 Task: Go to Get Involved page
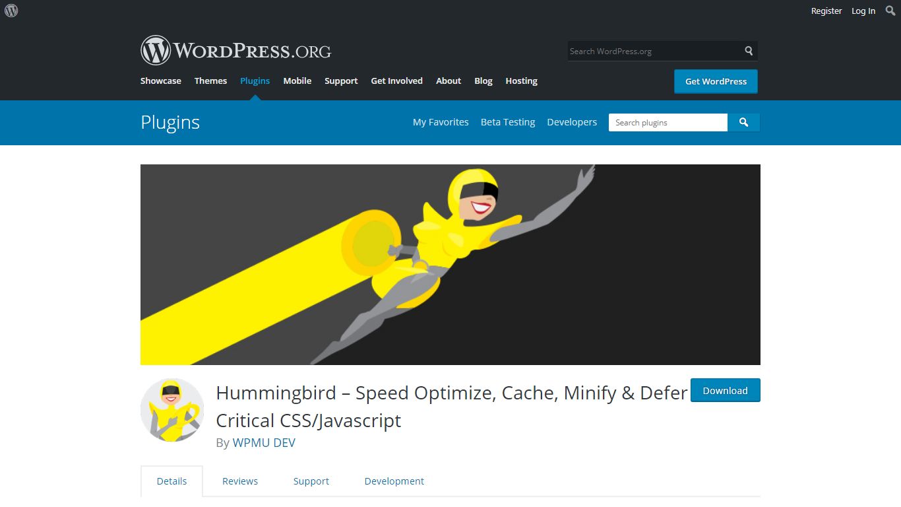(x=396, y=81)
